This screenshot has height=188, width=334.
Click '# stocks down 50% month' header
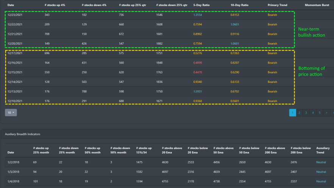[x=120, y=150]
